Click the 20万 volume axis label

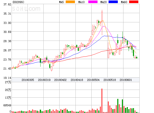coord(8,90)
